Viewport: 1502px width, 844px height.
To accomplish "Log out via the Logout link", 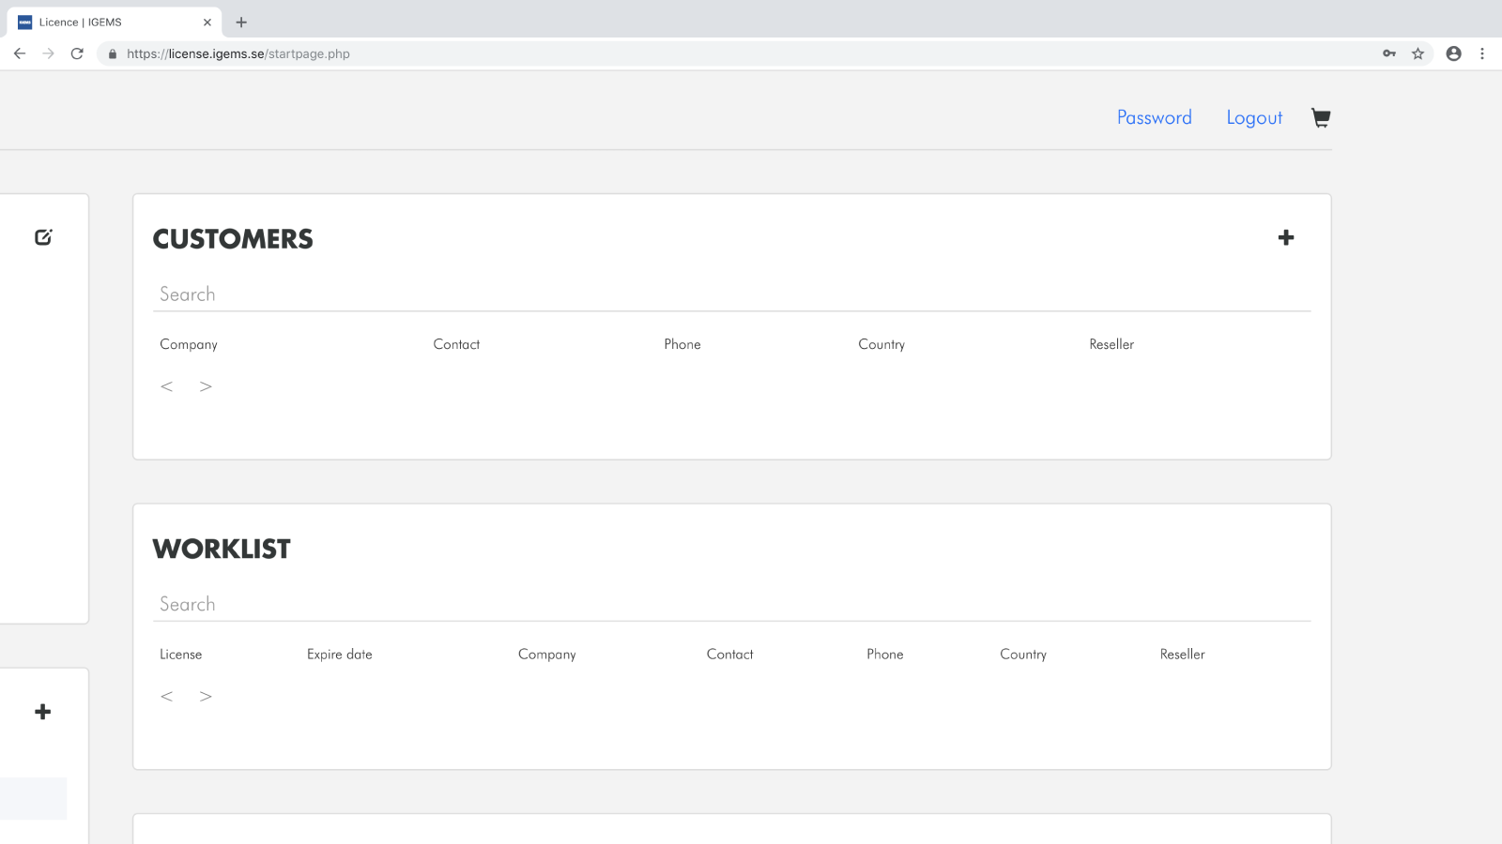I will [1254, 117].
